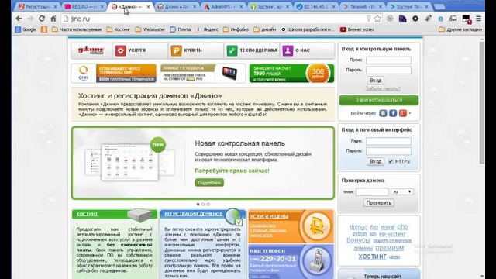Click the Google bookmark icon
Image resolution: width=496 pixels, height=279 pixels.
coord(18,29)
